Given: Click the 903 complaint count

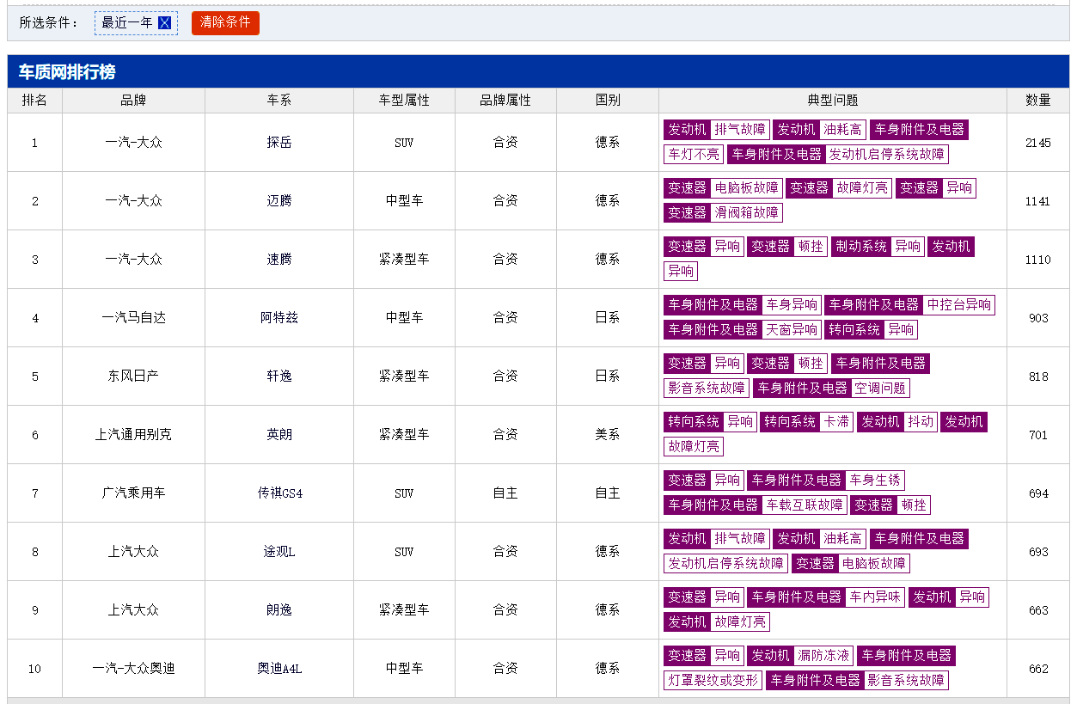Looking at the screenshot, I should click(x=1038, y=318).
